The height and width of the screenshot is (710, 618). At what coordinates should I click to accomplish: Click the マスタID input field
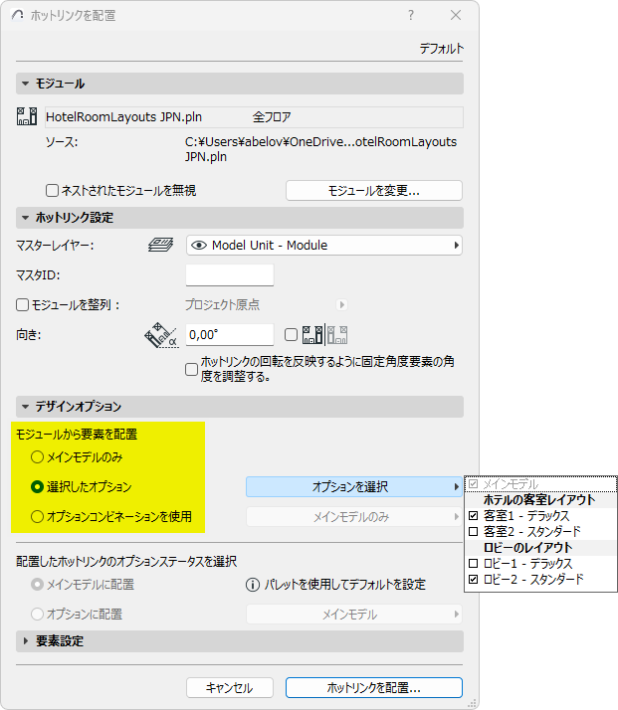pyautogui.click(x=230, y=274)
